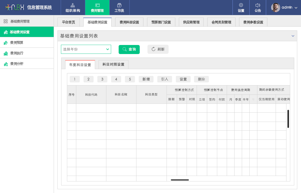The image size is (301, 193).
Task: Click the green 查询 button
Action: tap(129, 49)
